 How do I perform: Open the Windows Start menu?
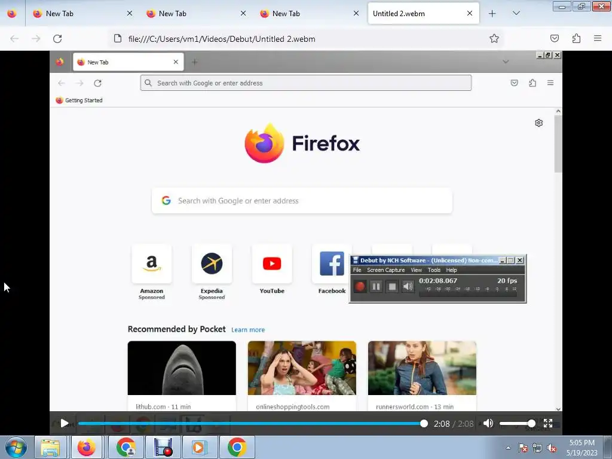point(16,447)
